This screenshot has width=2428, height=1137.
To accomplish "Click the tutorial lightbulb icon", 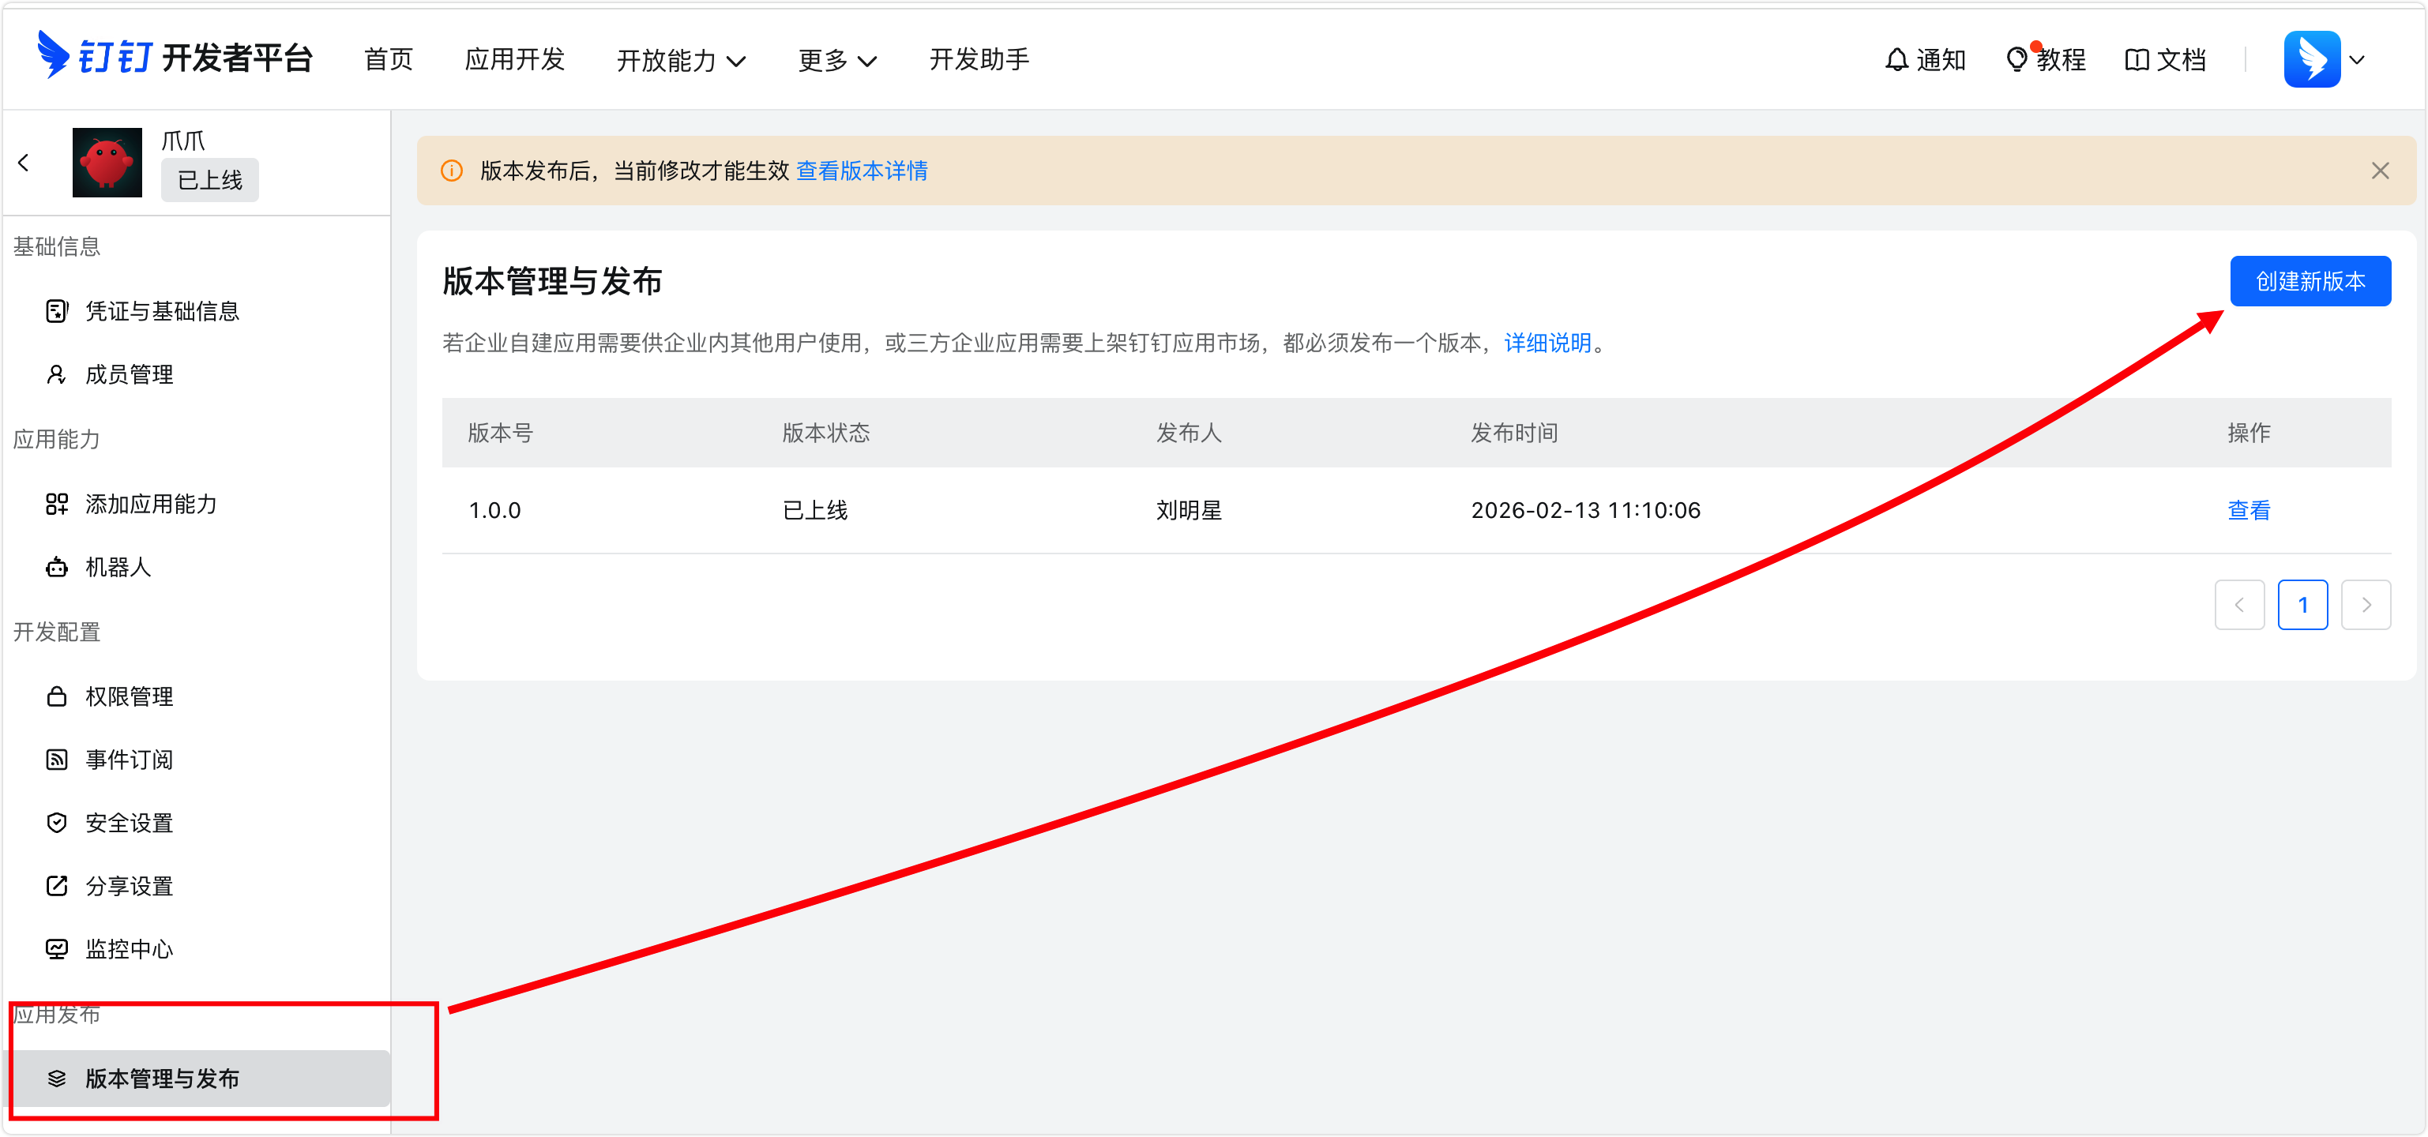I will (2016, 59).
